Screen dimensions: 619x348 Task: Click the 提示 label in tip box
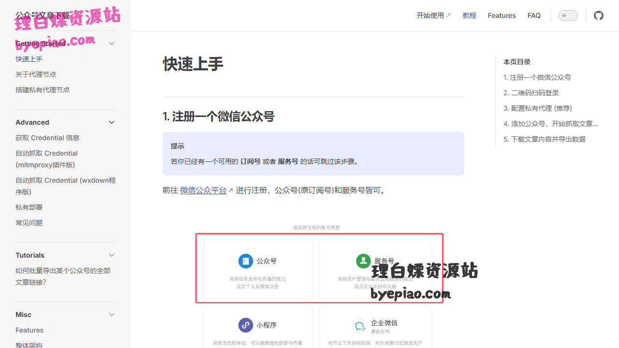pyautogui.click(x=177, y=146)
